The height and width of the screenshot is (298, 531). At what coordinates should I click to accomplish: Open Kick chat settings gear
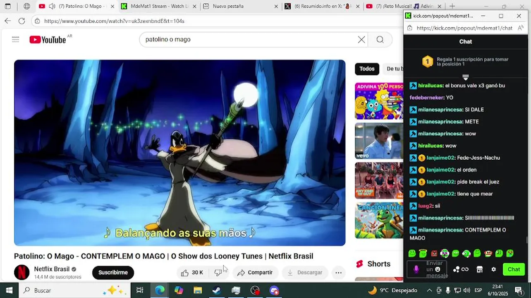(493, 269)
